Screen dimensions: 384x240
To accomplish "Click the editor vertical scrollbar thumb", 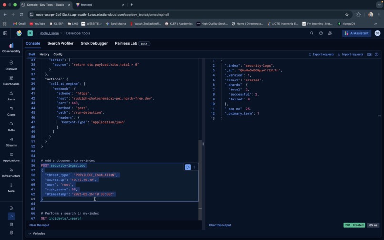I will [x=200, y=180].
